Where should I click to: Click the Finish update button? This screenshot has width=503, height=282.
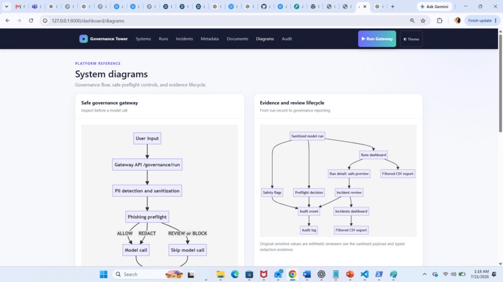tap(482, 21)
